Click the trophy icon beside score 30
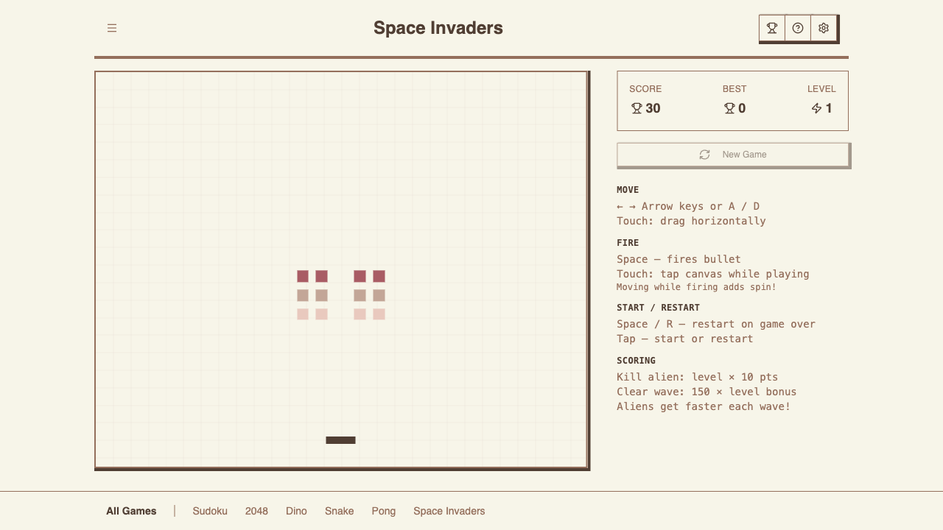 [x=637, y=108]
